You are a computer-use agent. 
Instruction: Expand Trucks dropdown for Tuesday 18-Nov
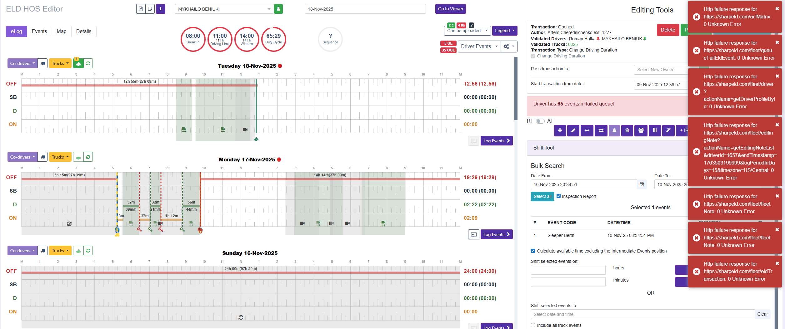tap(60, 63)
